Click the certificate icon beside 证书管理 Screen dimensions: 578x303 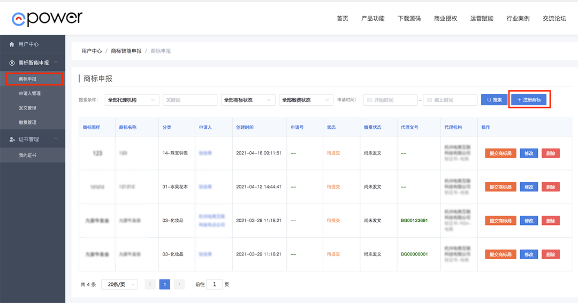(x=12, y=139)
